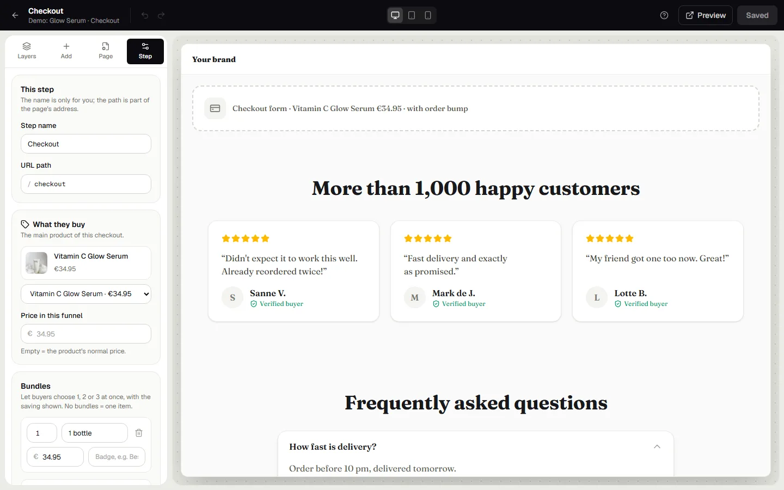
Task: Undo the last change
Action: (145, 15)
